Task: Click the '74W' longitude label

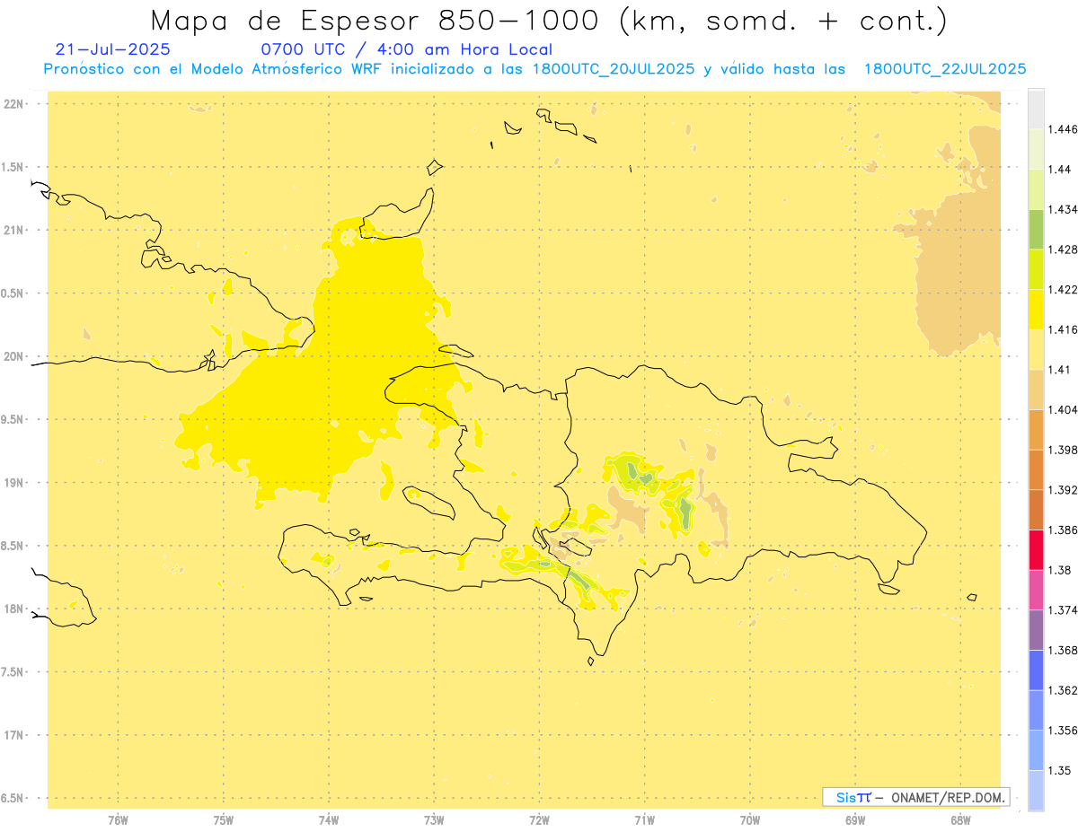Action: tap(329, 819)
